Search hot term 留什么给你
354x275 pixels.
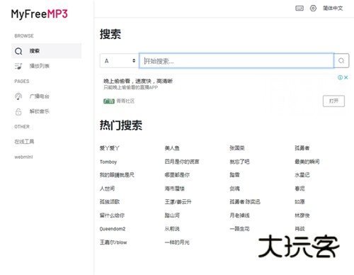pyautogui.click(x=112, y=215)
